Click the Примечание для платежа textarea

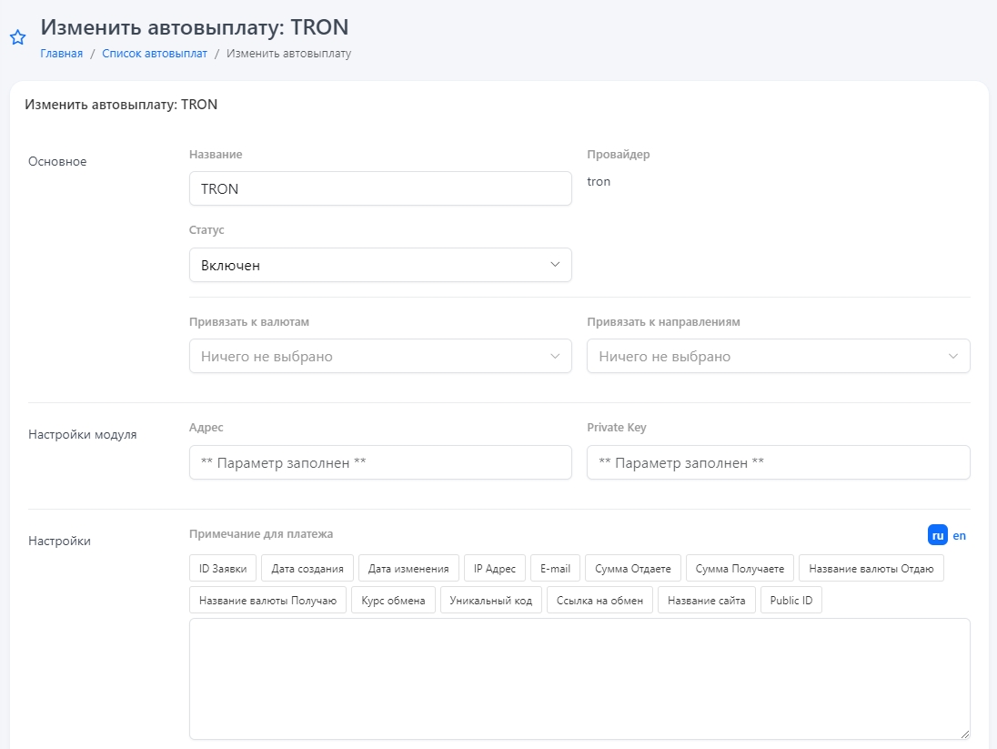[x=579, y=678]
